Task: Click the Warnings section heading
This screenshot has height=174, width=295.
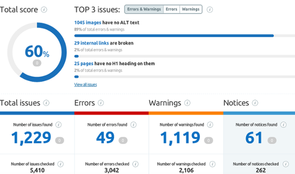Action: 165,103
